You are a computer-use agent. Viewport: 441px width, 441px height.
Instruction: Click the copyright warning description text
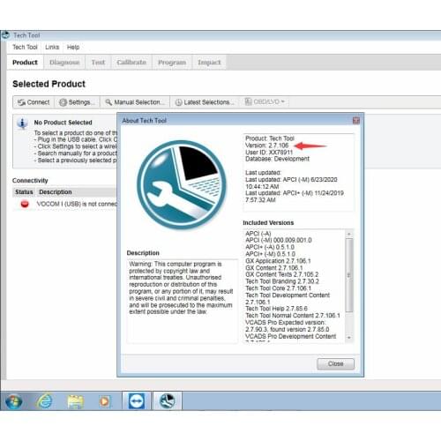point(181,288)
